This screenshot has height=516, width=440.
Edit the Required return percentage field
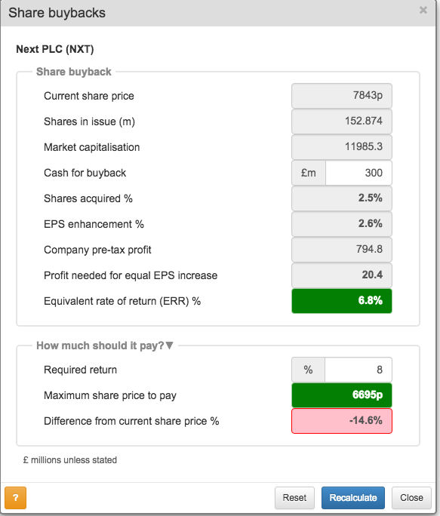coord(358,370)
